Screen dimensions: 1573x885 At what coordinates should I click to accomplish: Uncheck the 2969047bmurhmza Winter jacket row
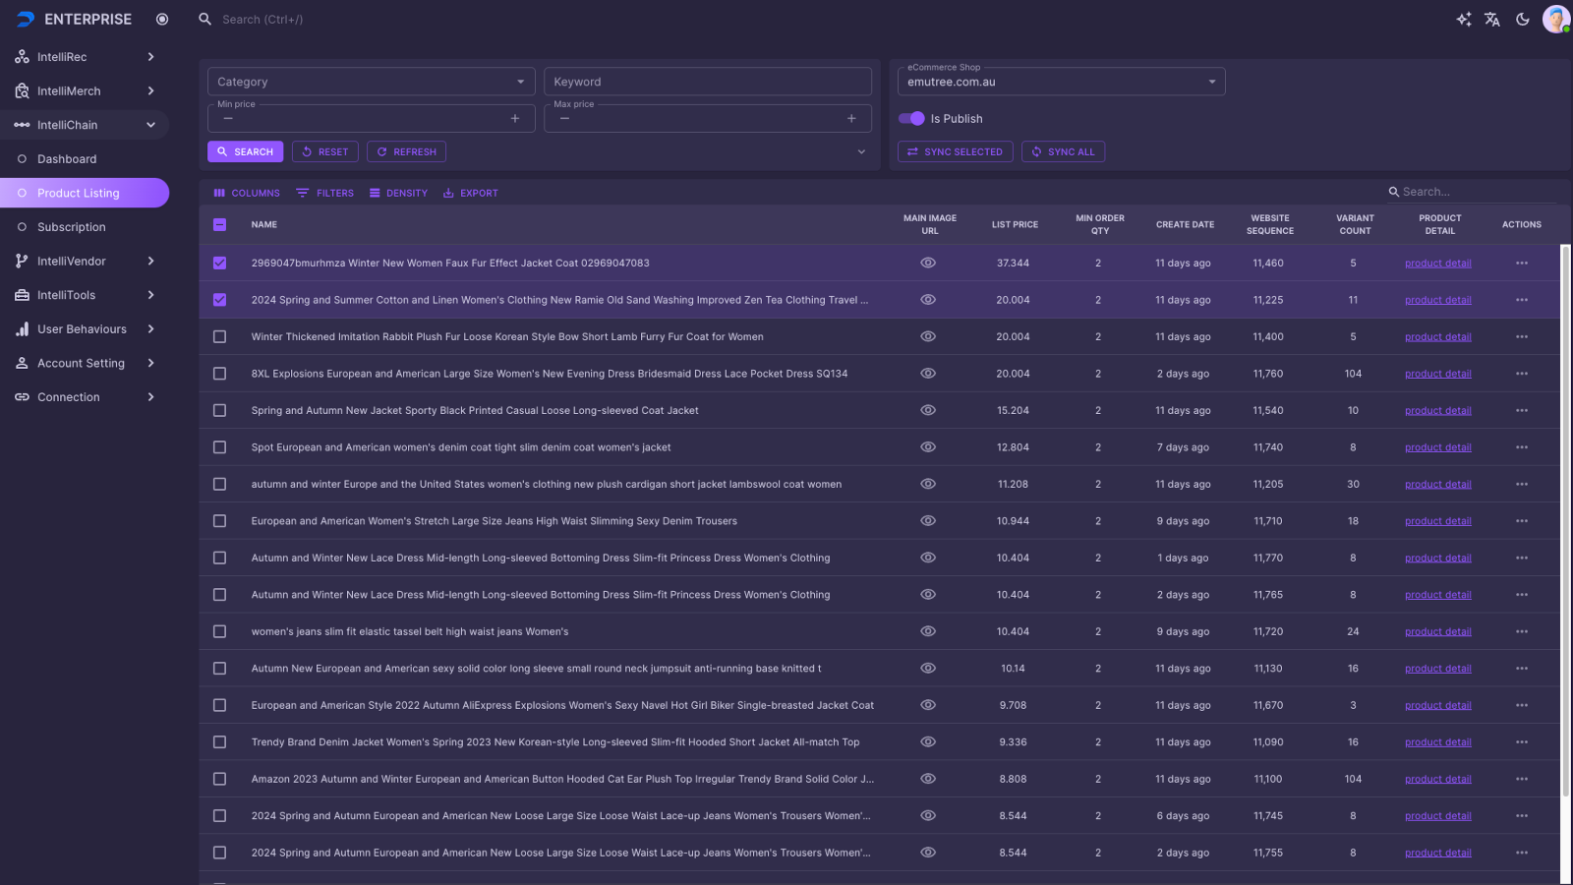coord(219,264)
